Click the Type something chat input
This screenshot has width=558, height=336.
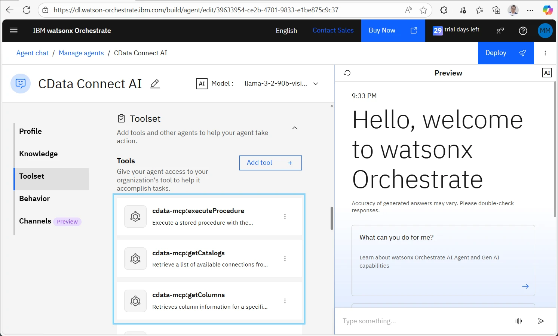click(x=423, y=321)
